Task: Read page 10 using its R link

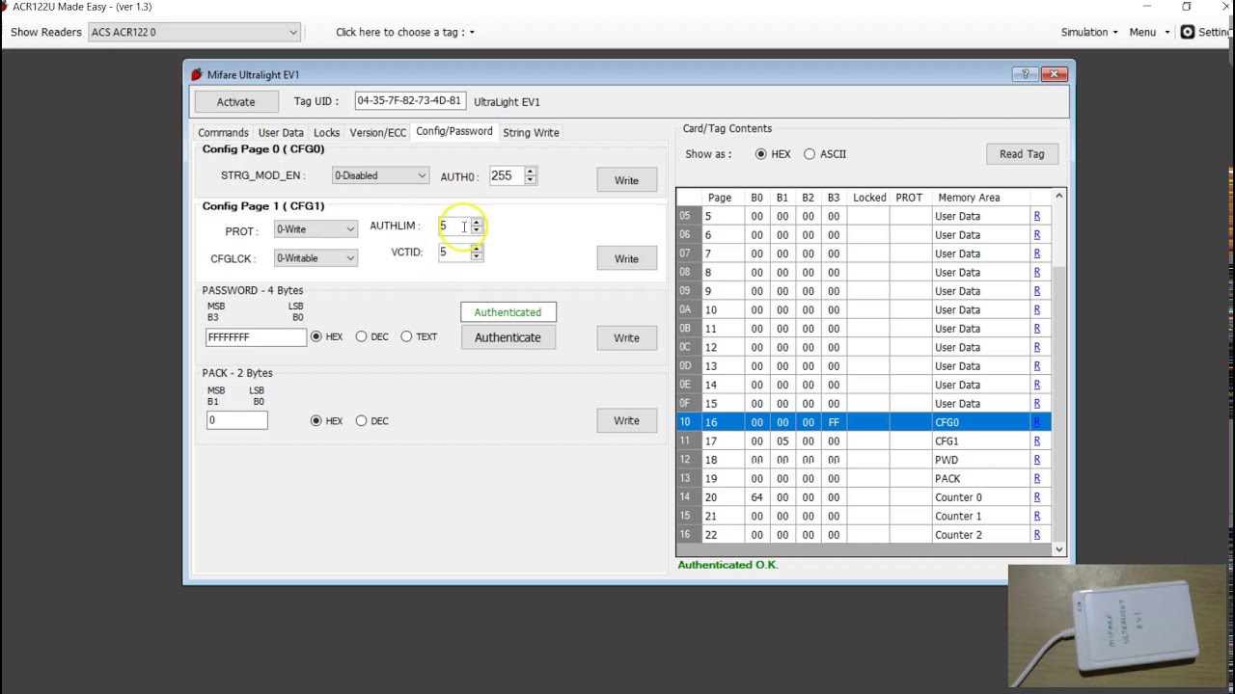Action: (1037, 309)
